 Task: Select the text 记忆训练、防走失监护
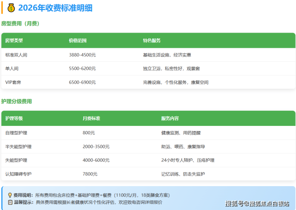[183, 174]
